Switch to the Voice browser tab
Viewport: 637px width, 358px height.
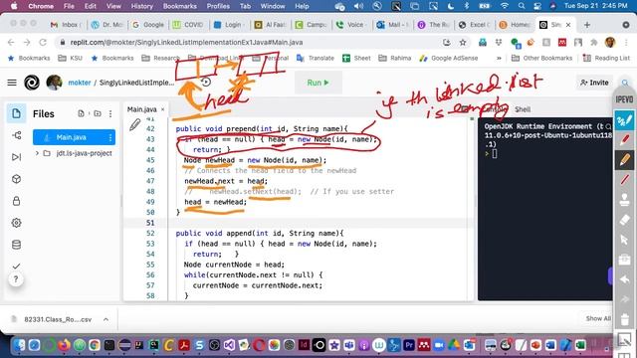point(351,25)
